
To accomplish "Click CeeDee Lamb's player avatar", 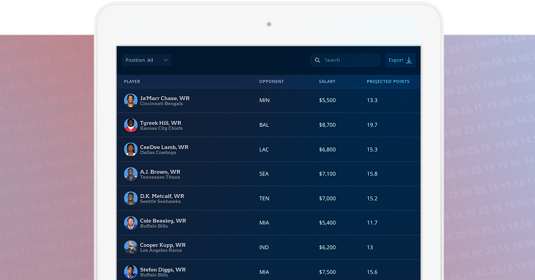I will point(131,150).
